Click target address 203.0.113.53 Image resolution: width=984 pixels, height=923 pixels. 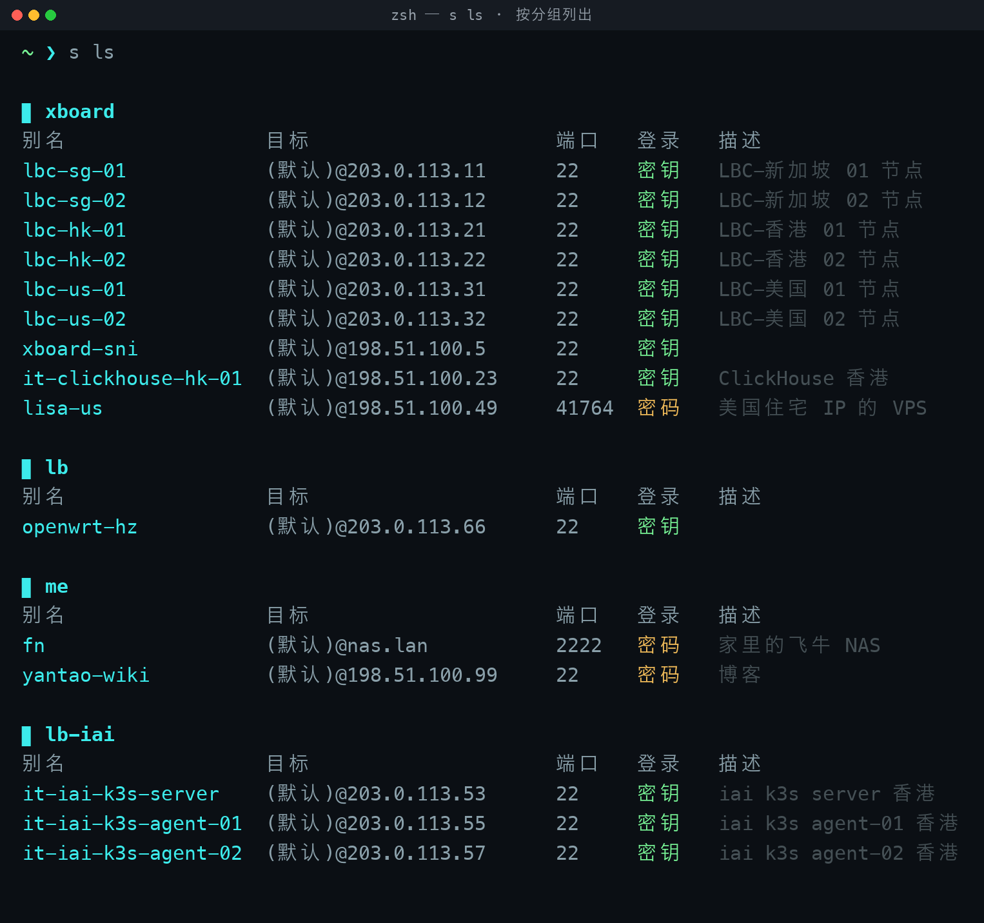click(417, 794)
